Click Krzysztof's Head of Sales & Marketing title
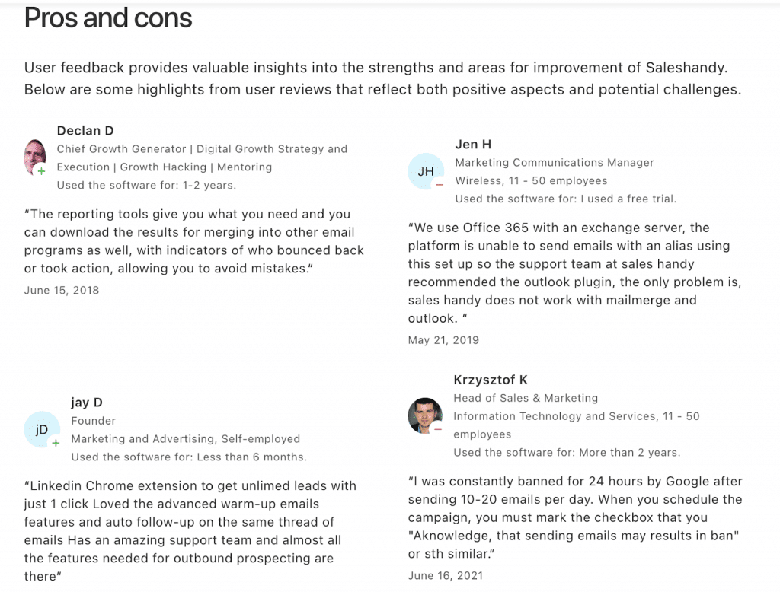This screenshot has width=780, height=592. [526, 398]
